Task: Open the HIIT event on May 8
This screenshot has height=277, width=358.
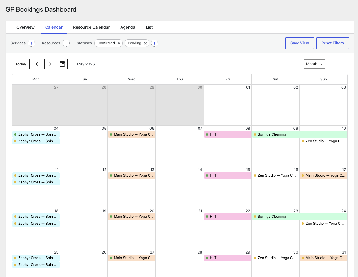Action: 228,134
